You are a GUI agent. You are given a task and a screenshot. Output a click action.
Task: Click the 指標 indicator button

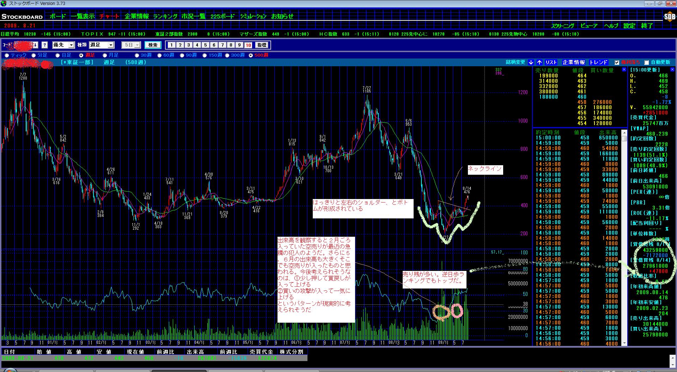pos(262,45)
